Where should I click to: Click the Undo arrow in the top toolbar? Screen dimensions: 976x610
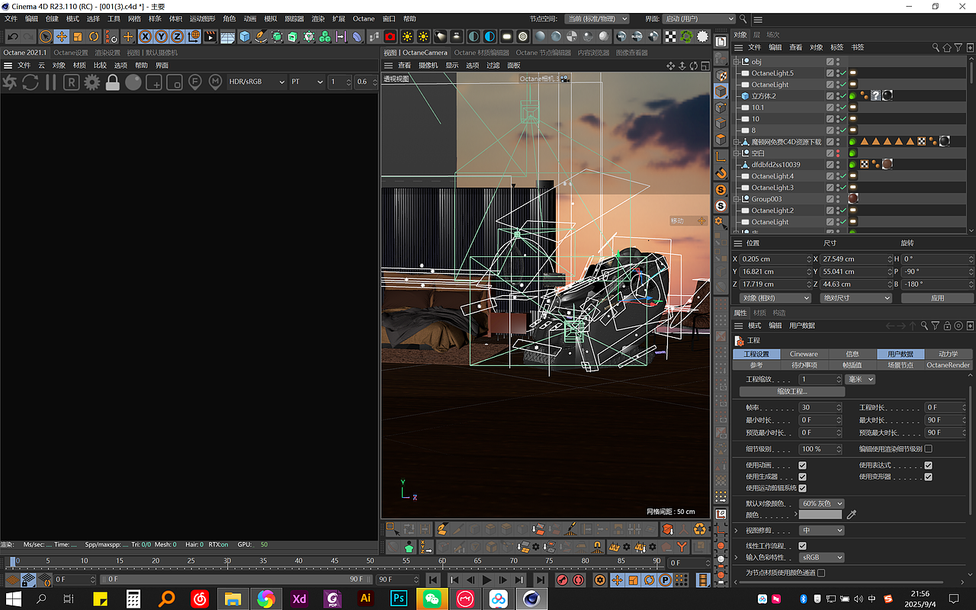click(13, 36)
